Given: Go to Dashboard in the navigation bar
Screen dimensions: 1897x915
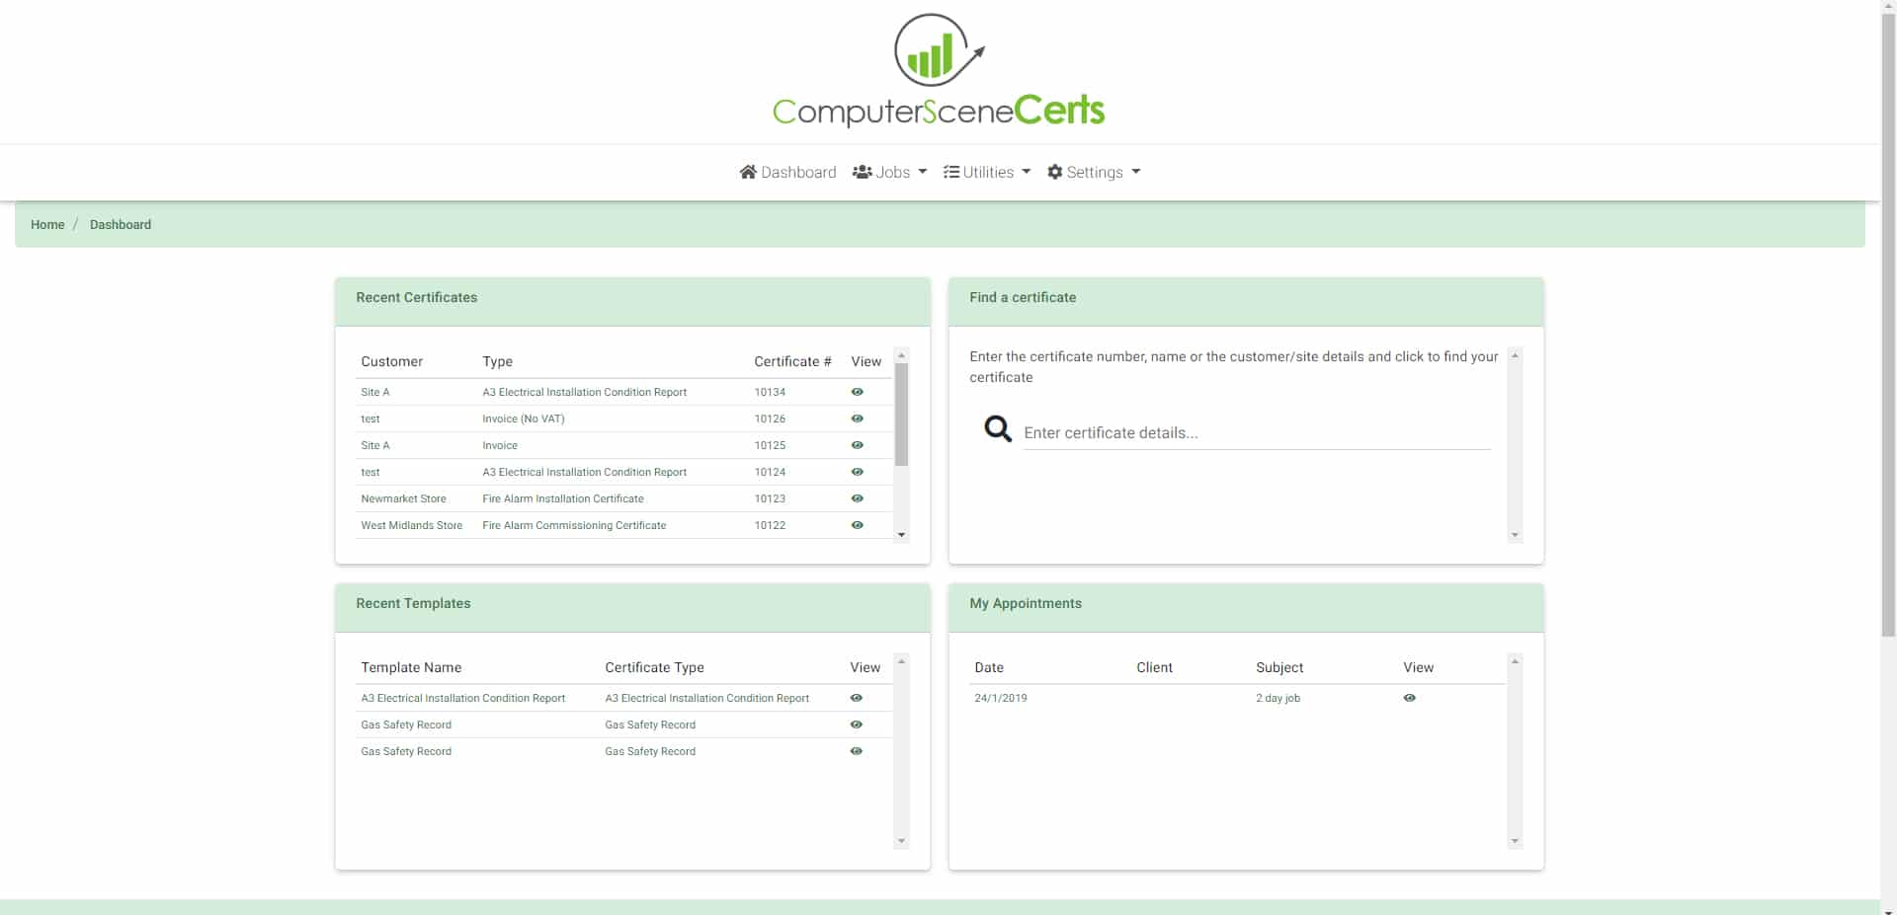Looking at the screenshot, I should pos(787,172).
